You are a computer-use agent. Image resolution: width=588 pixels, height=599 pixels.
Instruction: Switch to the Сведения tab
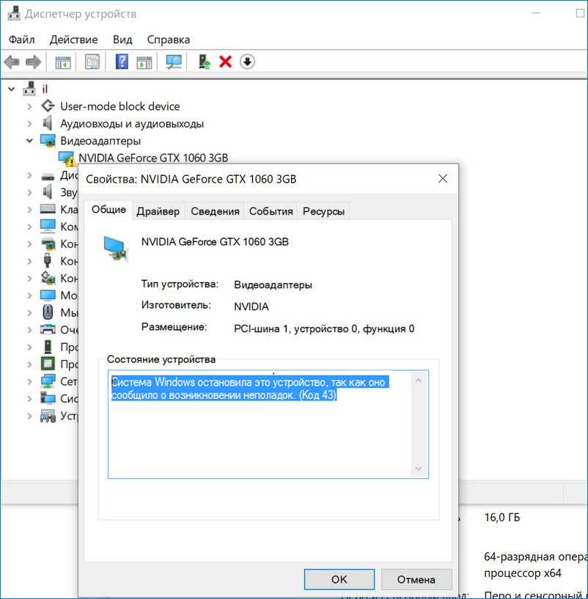[215, 211]
